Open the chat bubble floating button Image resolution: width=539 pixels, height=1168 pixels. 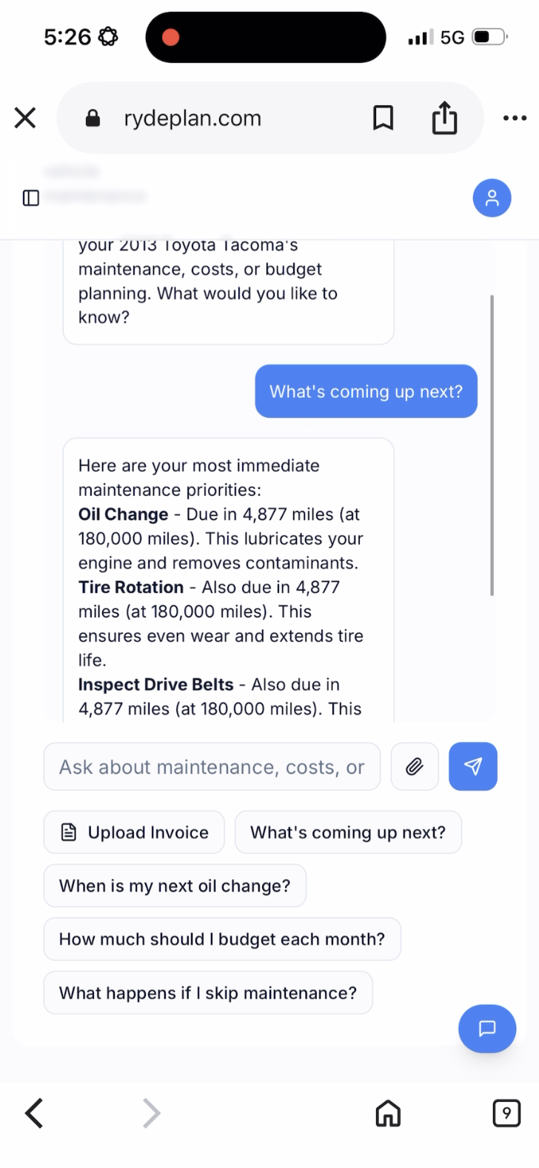(x=487, y=1029)
